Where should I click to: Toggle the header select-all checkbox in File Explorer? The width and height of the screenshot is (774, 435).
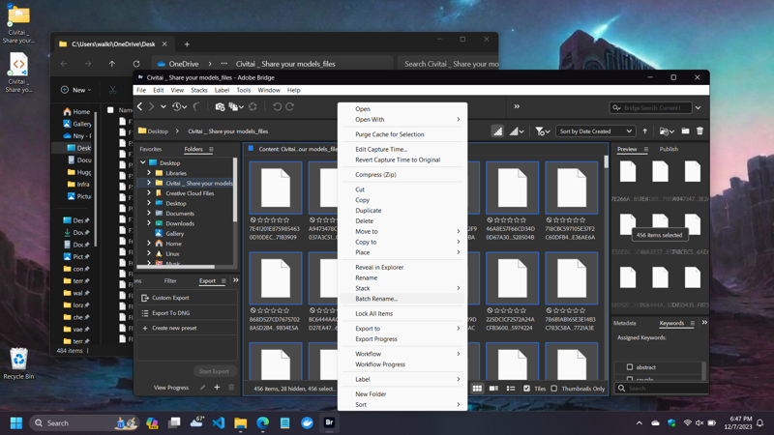110,110
